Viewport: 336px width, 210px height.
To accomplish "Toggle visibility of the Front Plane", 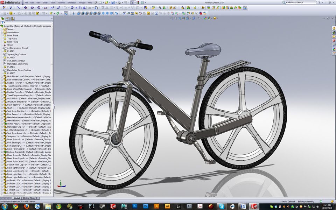I will (x=13, y=35).
